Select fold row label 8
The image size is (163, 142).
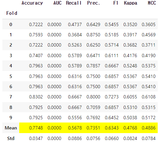(x=11, y=107)
